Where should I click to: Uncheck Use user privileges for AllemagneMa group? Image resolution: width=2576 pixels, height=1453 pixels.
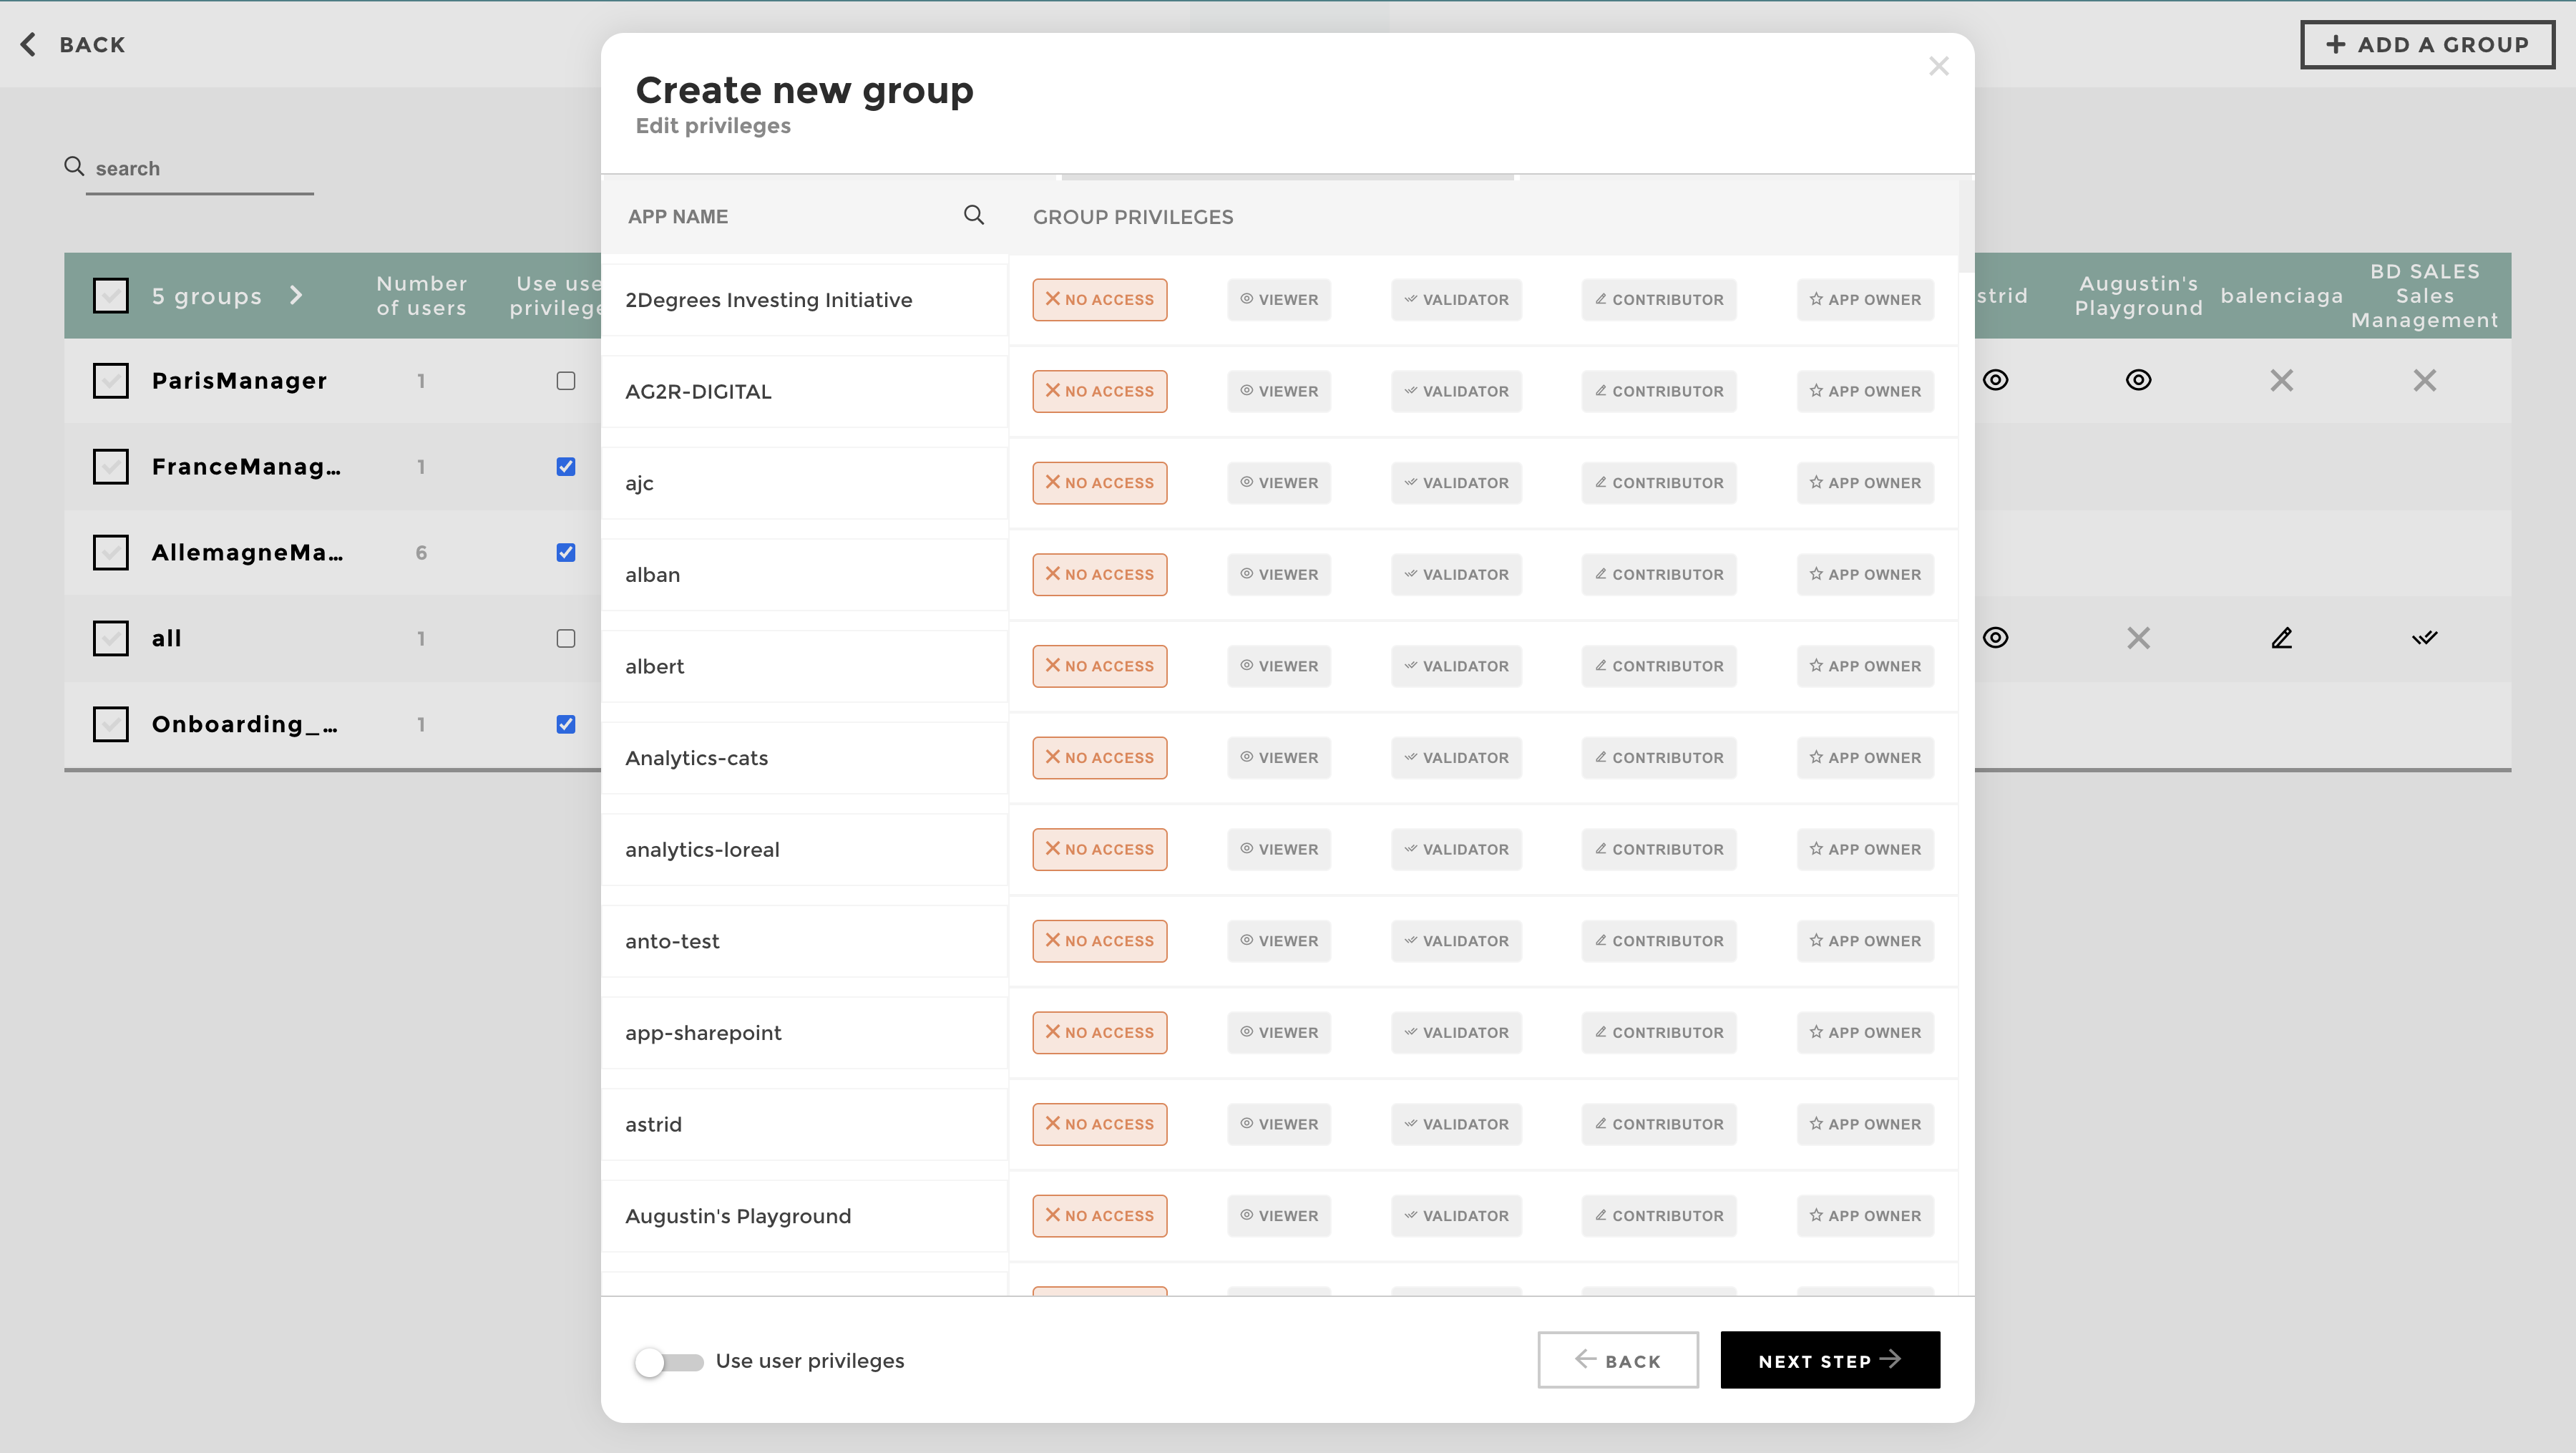pyautogui.click(x=565, y=552)
